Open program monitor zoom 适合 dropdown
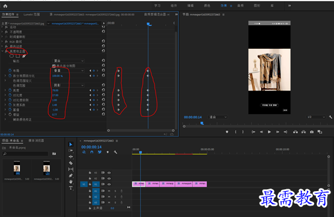The width and height of the screenshot is (334, 217). click(218, 117)
